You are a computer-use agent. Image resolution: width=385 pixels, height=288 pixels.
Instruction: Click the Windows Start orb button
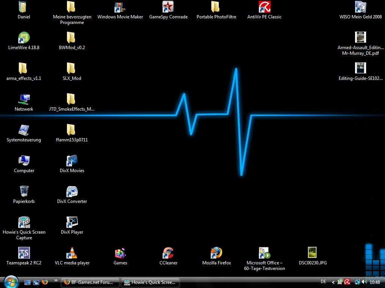click(11, 281)
